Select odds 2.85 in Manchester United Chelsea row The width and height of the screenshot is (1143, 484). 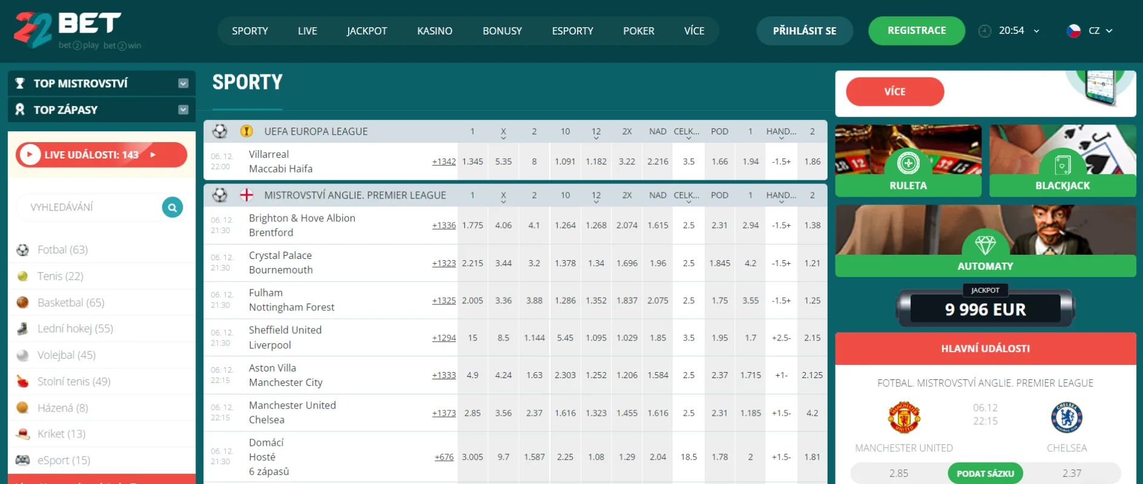pyautogui.click(x=473, y=413)
